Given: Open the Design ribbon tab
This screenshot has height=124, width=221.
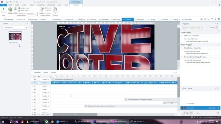Looking at the screenshot, I should 32,5.
